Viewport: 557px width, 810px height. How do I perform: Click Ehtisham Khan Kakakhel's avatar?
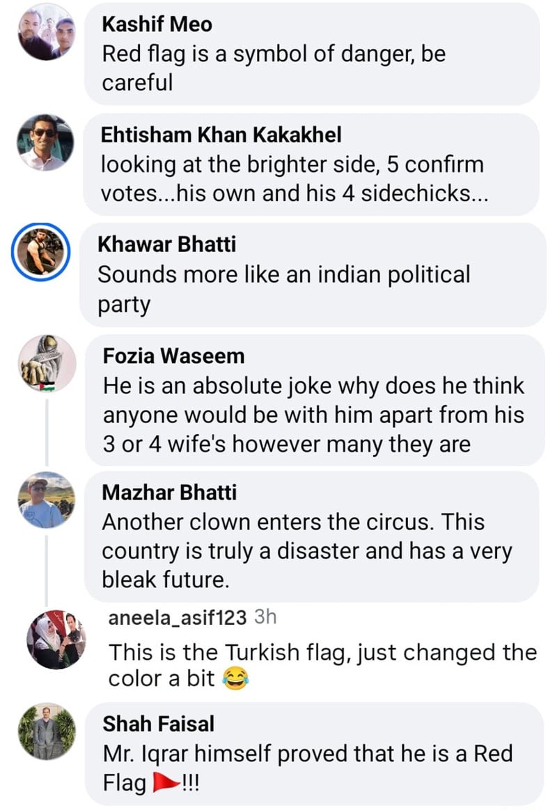pyautogui.click(x=46, y=142)
